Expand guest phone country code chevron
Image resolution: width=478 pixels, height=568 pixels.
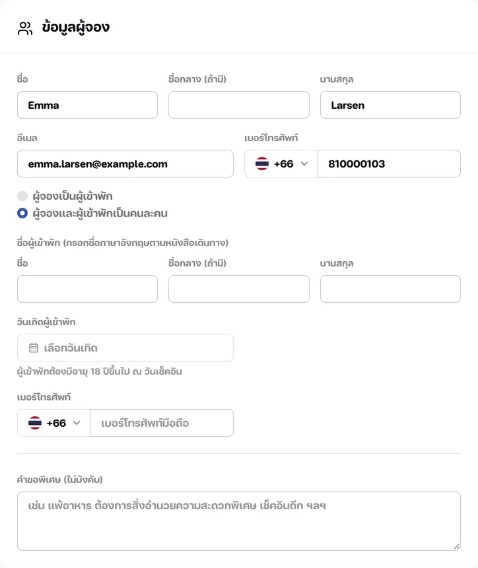click(77, 423)
